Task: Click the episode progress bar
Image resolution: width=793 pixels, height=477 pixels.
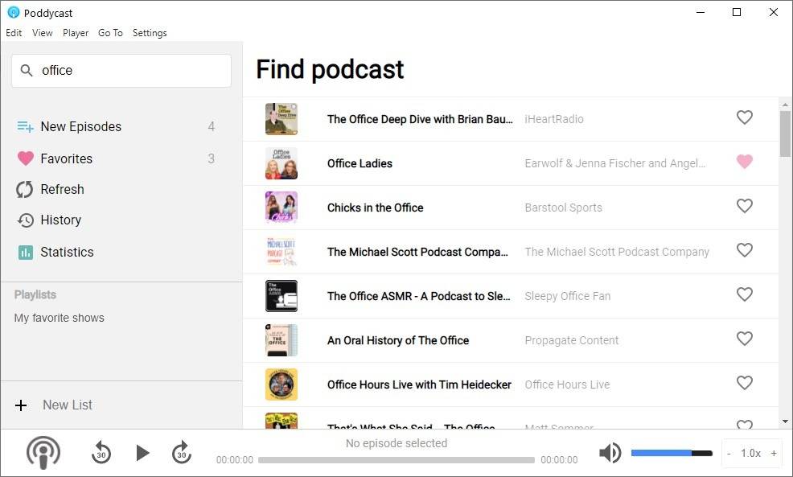Action: 396,460
